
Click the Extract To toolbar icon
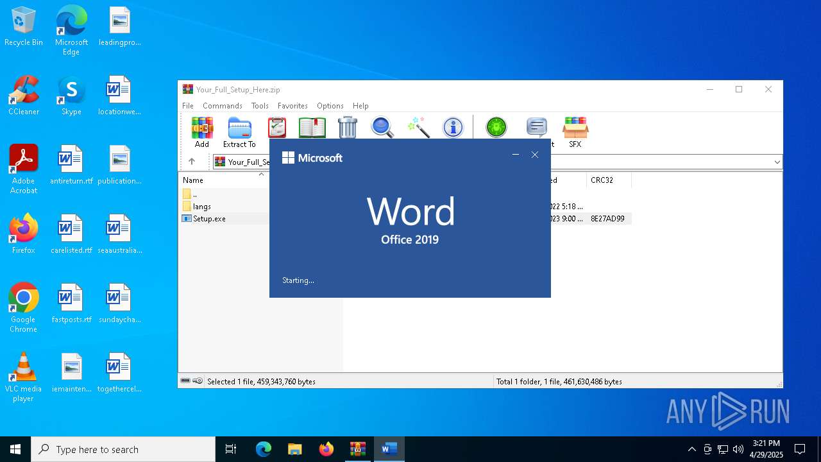point(239,132)
